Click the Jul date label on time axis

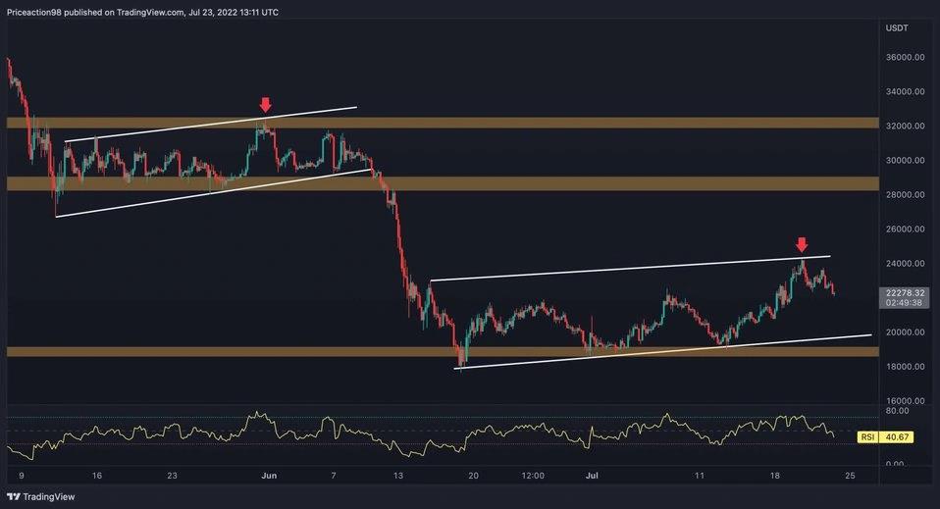pyautogui.click(x=592, y=476)
